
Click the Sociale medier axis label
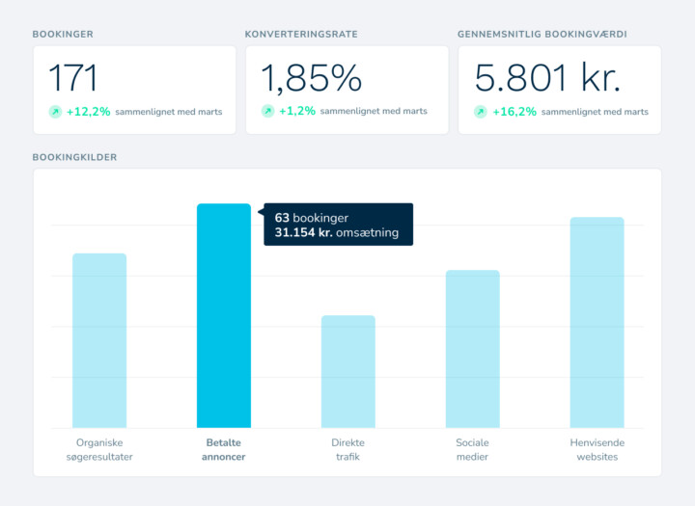472,449
